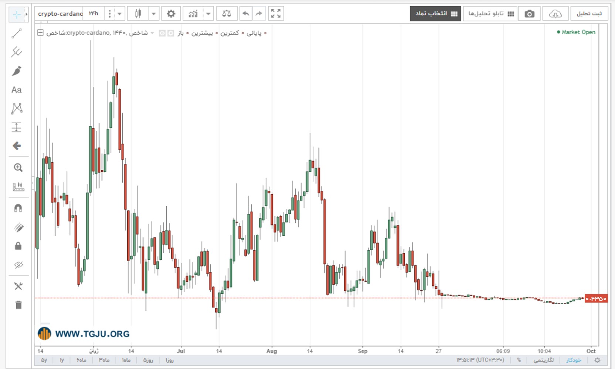
Task: Click the ثبت تحلیل button
Action: [x=589, y=14]
